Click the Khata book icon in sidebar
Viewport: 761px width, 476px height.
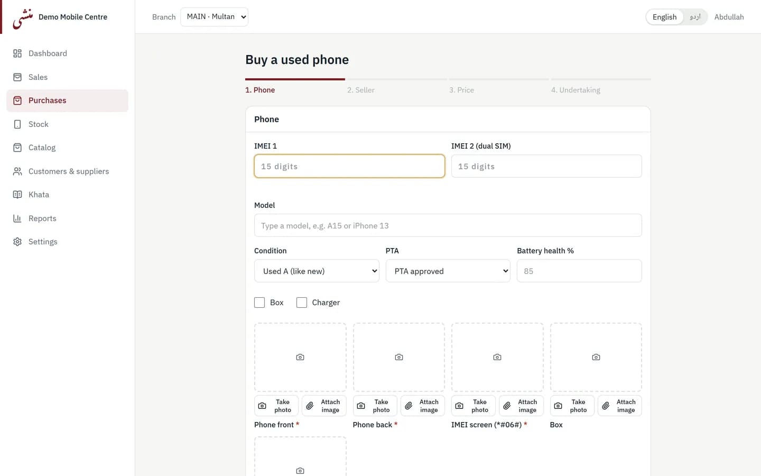pos(17,195)
